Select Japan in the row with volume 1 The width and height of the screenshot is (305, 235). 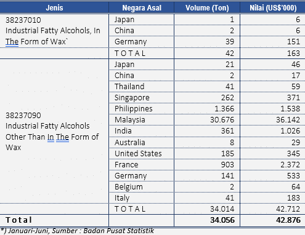(x=124, y=20)
